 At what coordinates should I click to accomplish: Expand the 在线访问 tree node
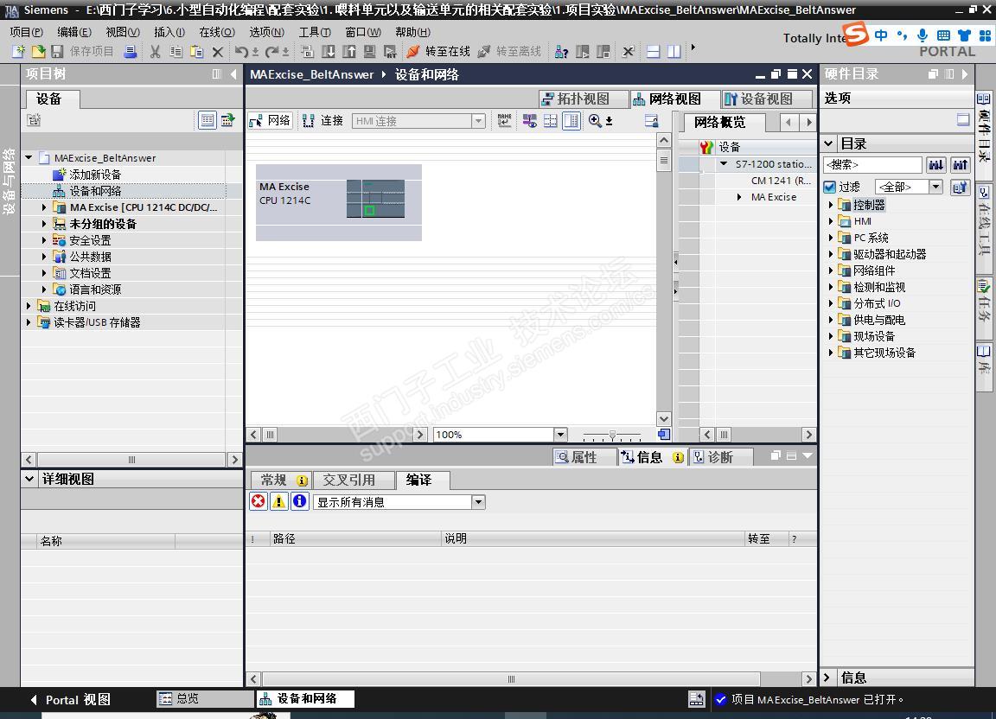[28, 306]
